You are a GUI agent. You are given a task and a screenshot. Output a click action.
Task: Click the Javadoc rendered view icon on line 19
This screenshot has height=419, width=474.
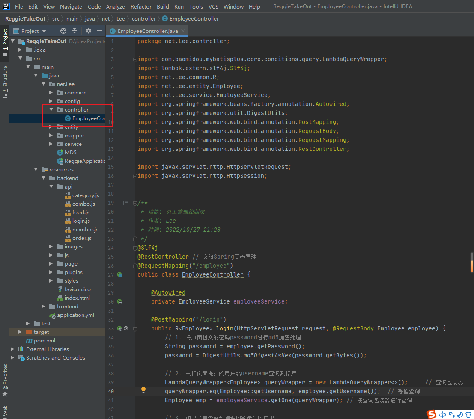125,203
